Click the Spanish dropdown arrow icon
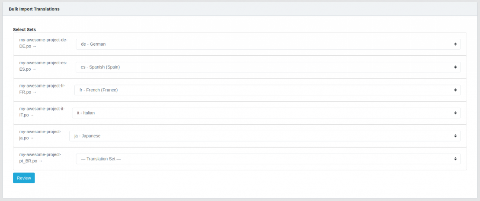This screenshot has width=480, height=201. click(x=455, y=67)
